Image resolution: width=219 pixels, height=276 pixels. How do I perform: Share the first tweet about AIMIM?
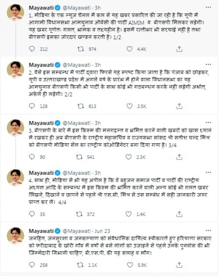point(179,49)
